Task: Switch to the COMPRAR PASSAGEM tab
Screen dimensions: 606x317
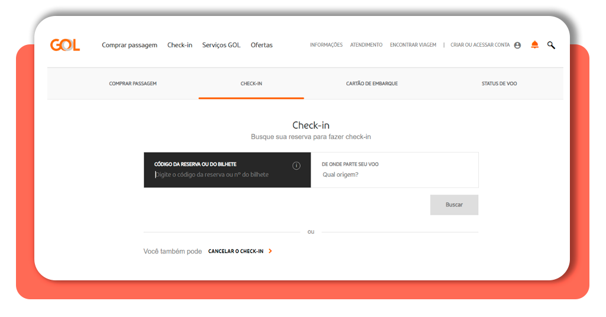Action: [133, 83]
